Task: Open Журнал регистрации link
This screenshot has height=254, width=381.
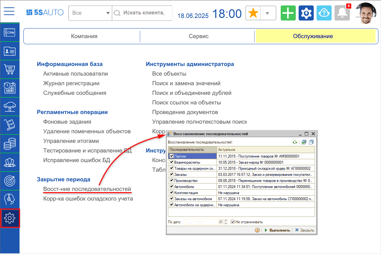Action: [x=71, y=83]
